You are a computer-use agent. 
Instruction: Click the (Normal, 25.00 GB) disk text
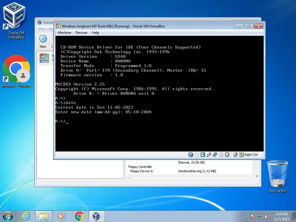pyautogui.click(x=191, y=162)
